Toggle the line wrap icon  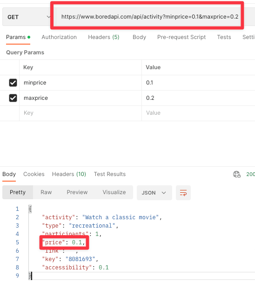pyautogui.click(x=183, y=193)
